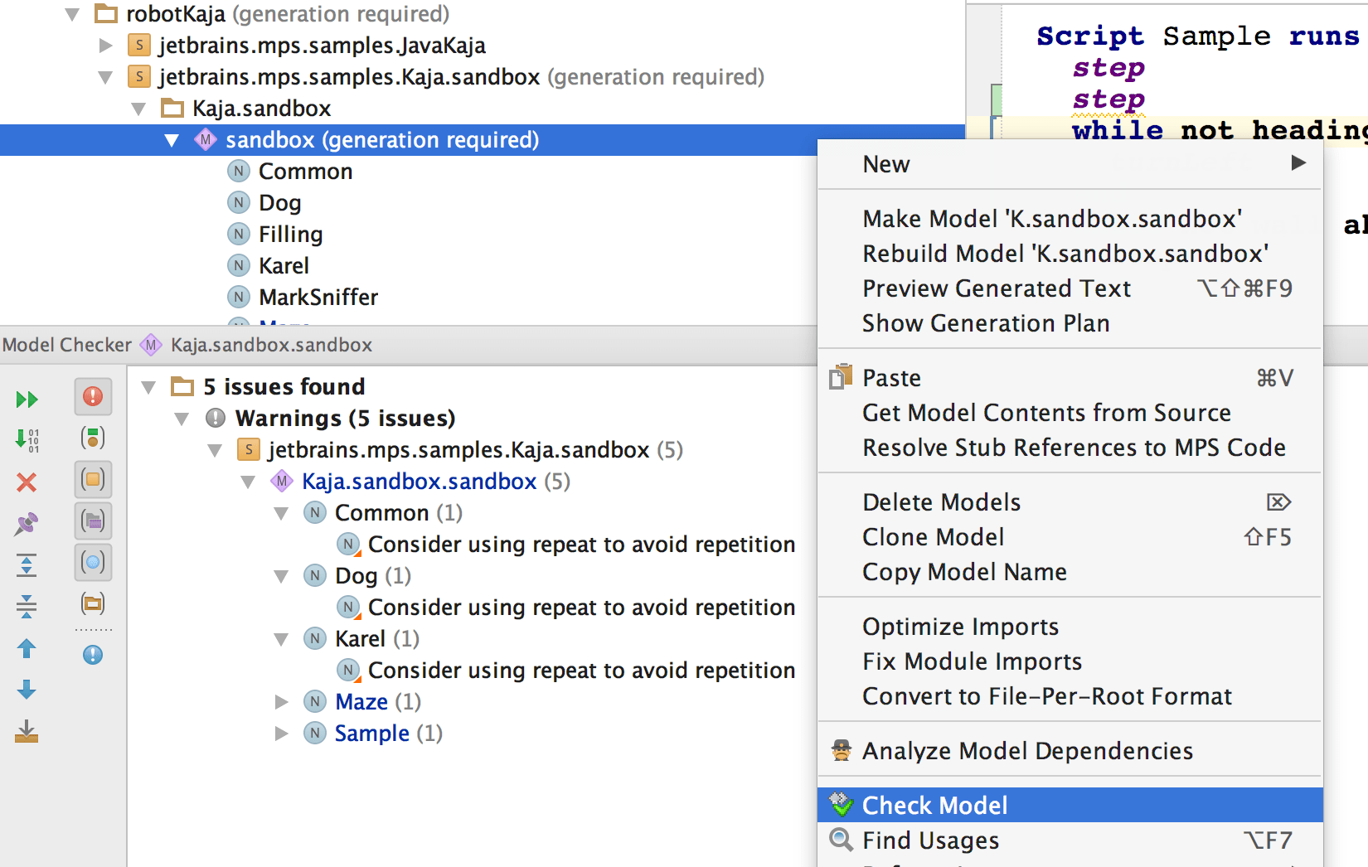Click the Expand All icon

(27, 565)
